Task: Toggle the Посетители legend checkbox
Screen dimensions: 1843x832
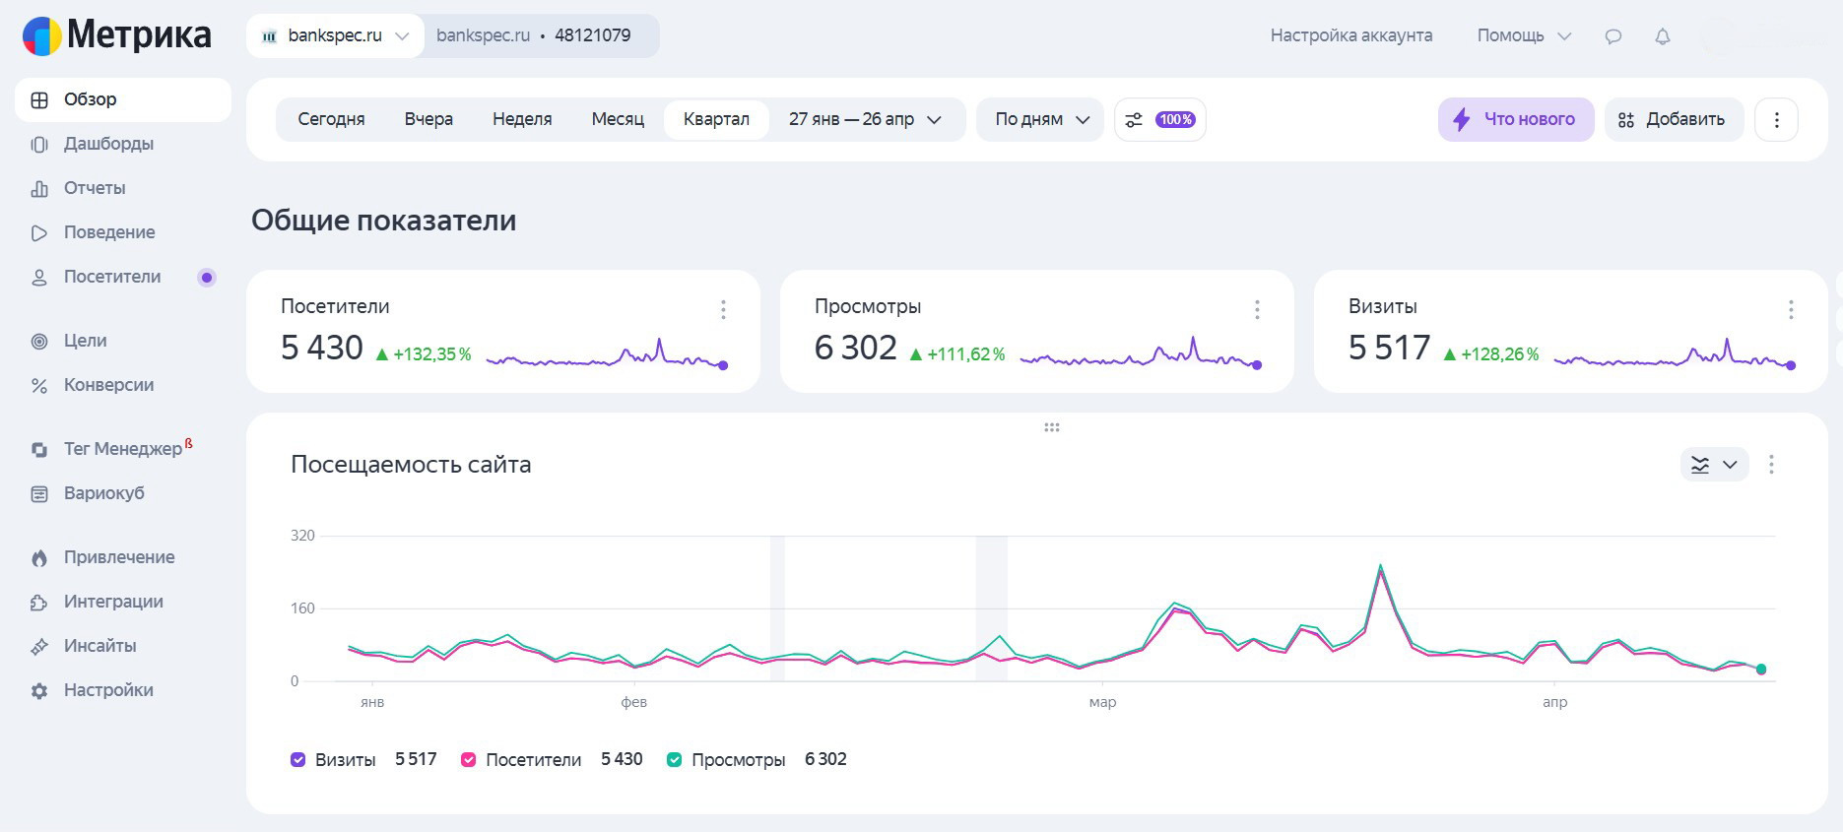Action: pos(469,759)
